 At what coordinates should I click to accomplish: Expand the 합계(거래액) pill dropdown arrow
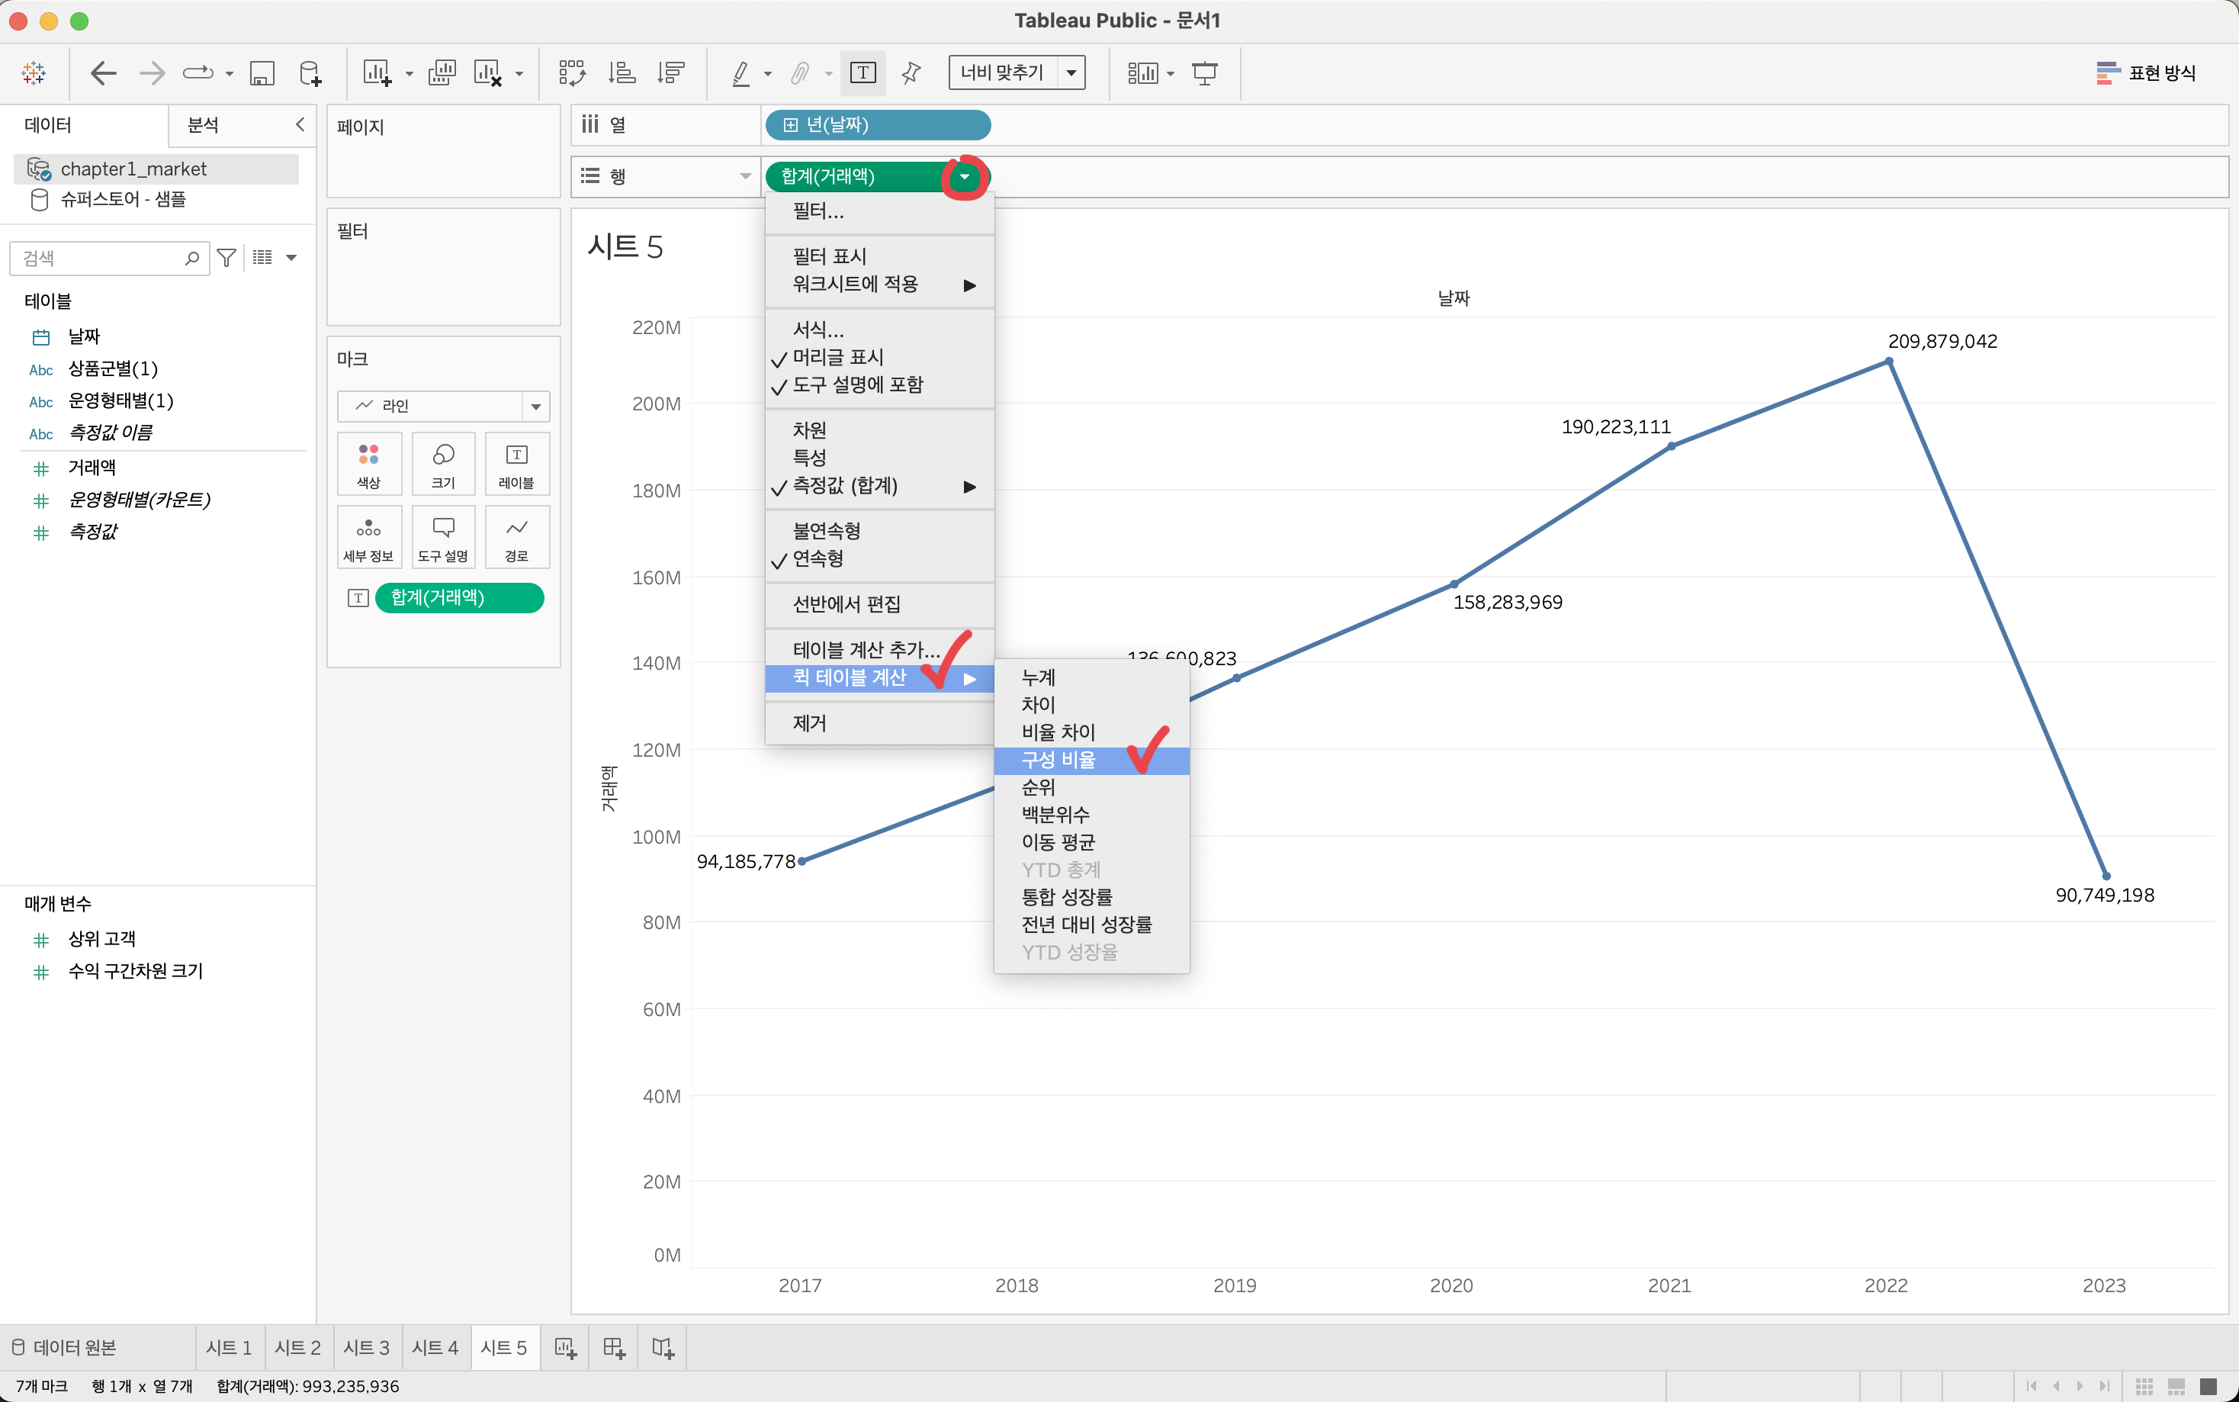coord(965,176)
